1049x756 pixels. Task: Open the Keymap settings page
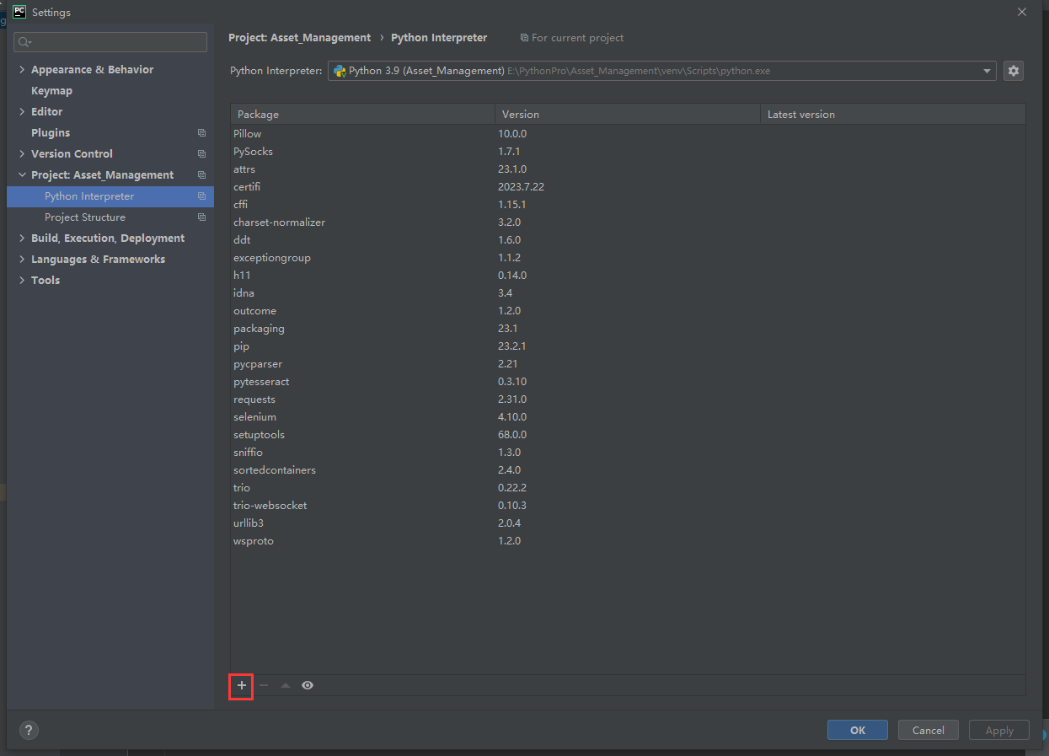point(51,91)
